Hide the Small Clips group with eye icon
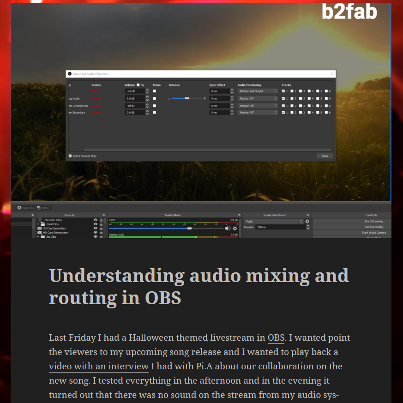Image resolution: width=403 pixels, height=403 pixels. pos(96,224)
